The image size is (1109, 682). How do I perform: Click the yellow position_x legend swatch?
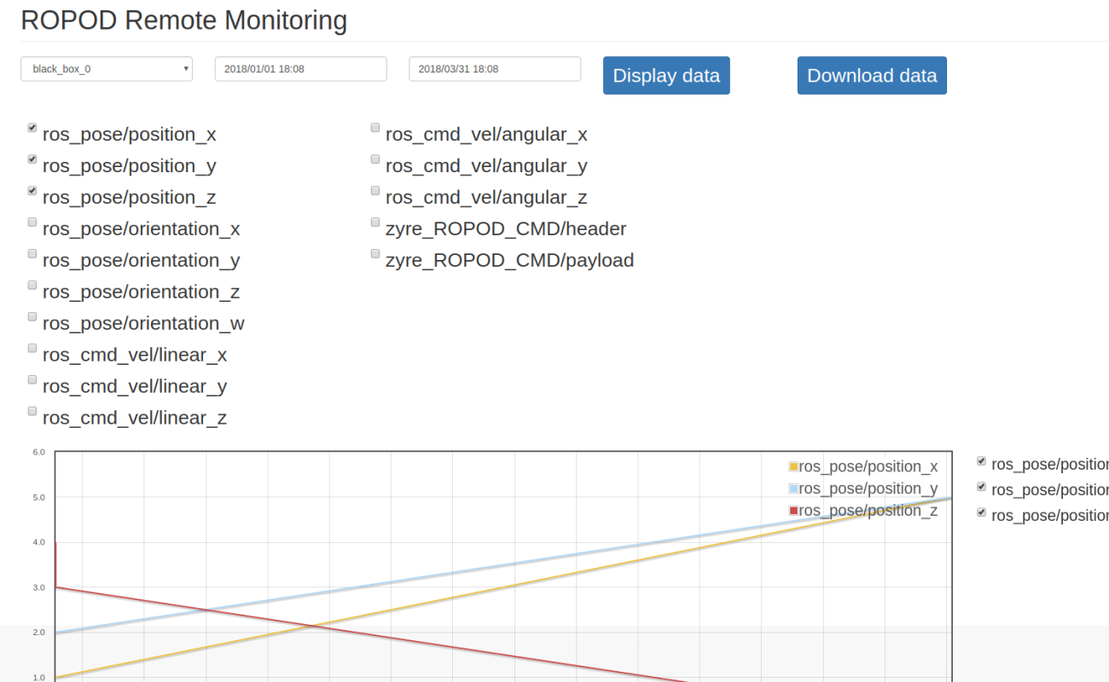[x=793, y=466]
